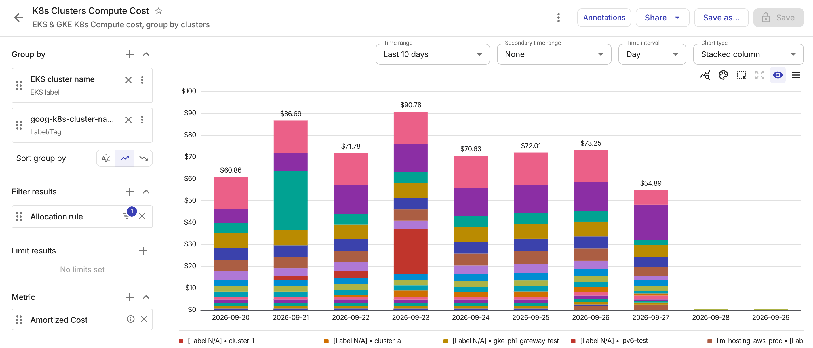This screenshot has height=348, width=813.
Task: Star the K8s Clusters Compute Cost report
Action: pos(159,11)
